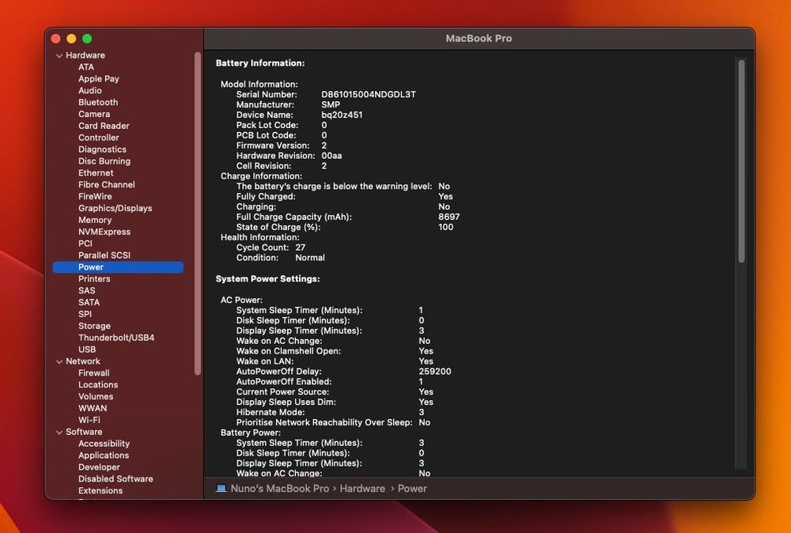This screenshot has width=791, height=533.
Task: Select the highlighted Power entry
Action: (118, 267)
